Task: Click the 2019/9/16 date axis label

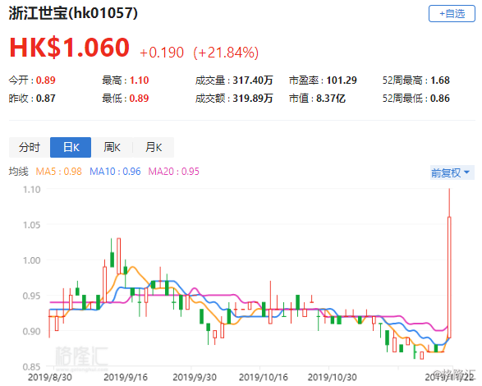Action: click(x=126, y=377)
